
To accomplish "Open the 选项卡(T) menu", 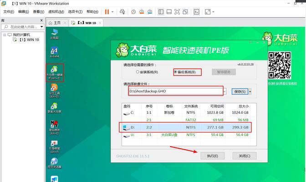I will [x=75, y=12].
